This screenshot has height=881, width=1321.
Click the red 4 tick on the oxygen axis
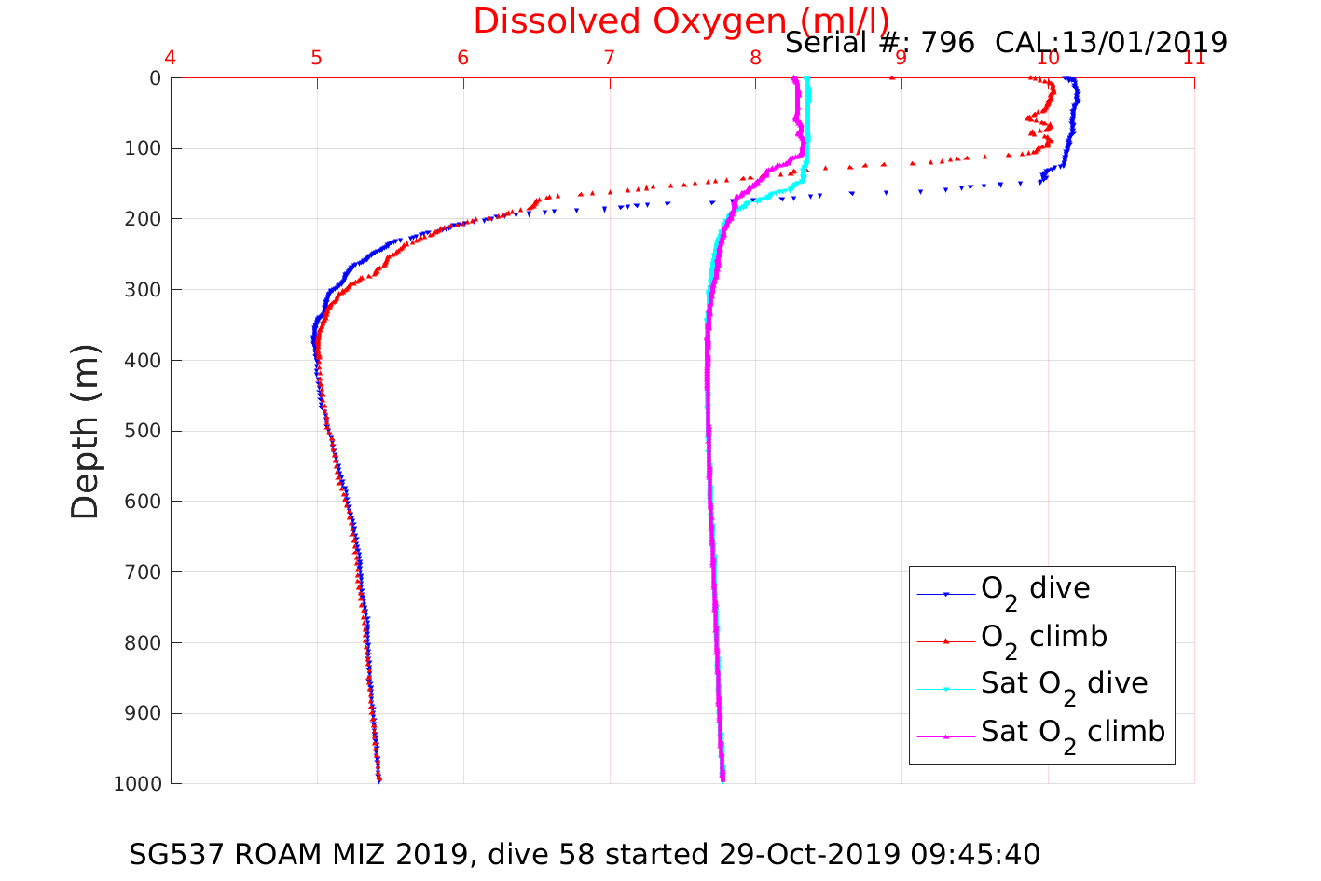[171, 59]
